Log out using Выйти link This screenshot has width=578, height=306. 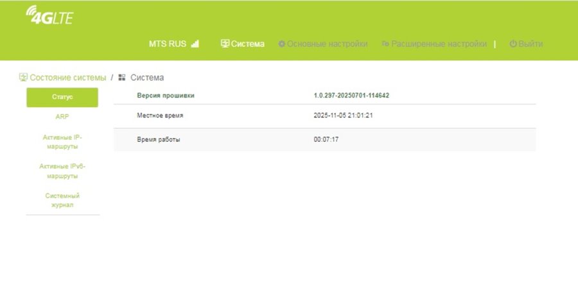pos(530,44)
